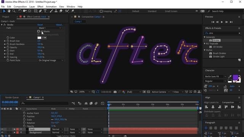Screen dimensions: 244x137
Task: Switch to Small Screen workspace
Action: tap(171, 11)
